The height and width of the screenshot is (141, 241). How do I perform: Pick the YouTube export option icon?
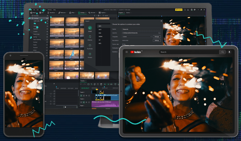click(90, 45)
